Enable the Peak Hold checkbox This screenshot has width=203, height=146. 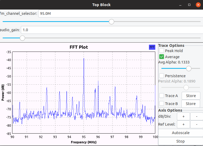[x=162, y=51]
